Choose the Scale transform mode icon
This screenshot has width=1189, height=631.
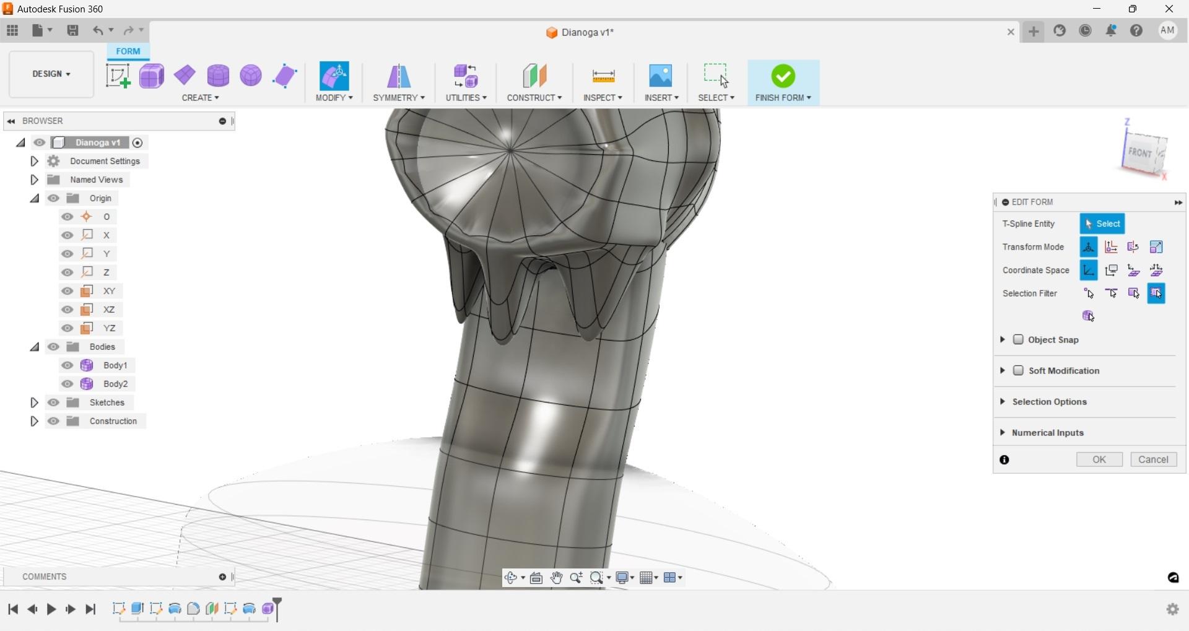[x=1157, y=246]
